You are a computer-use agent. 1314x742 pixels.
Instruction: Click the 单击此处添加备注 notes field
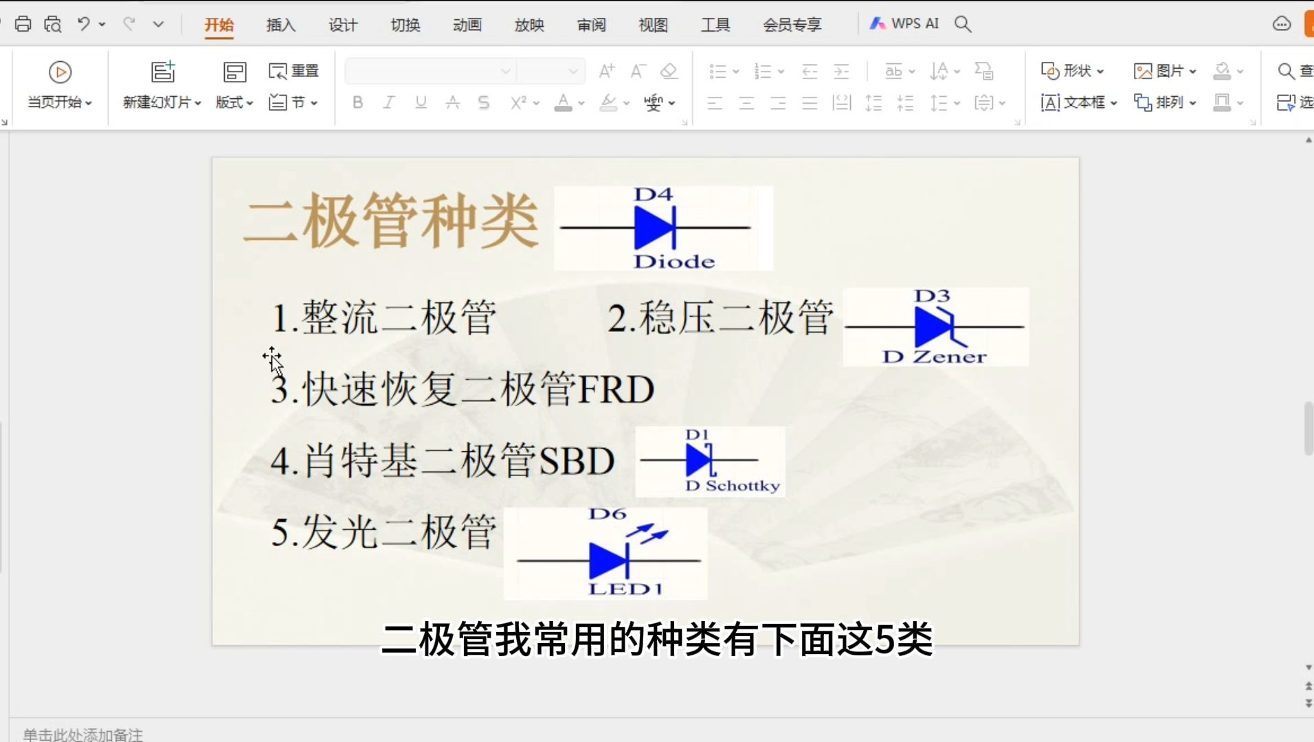tap(82, 734)
